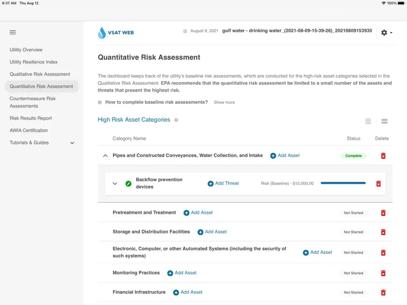This screenshot has height=305, width=407.
Task: Open Countermeasure Risk Assessments
Action: [x=33, y=102]
